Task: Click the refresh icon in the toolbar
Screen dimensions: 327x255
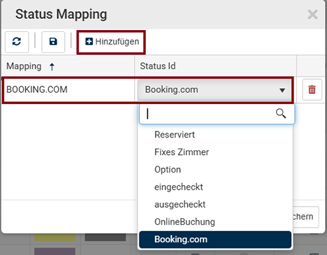Action: tap(16, 42)
